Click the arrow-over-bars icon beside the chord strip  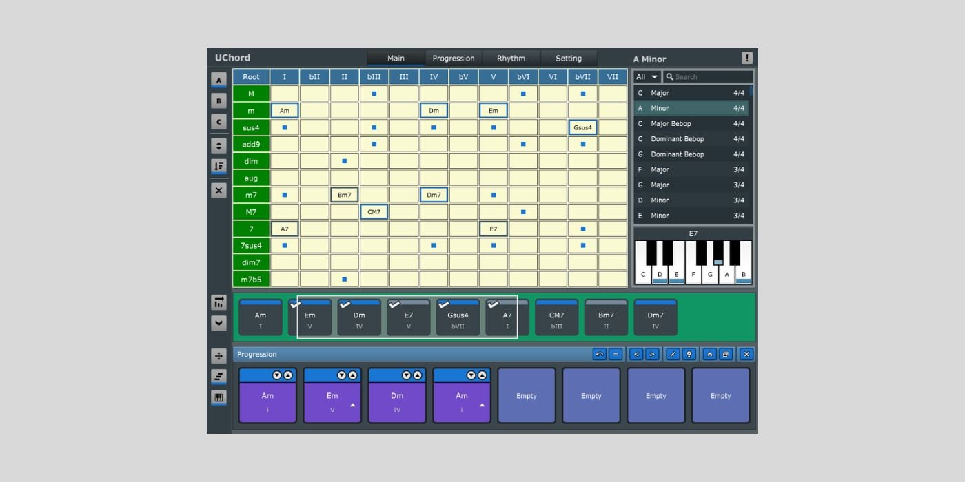(219, 302)
